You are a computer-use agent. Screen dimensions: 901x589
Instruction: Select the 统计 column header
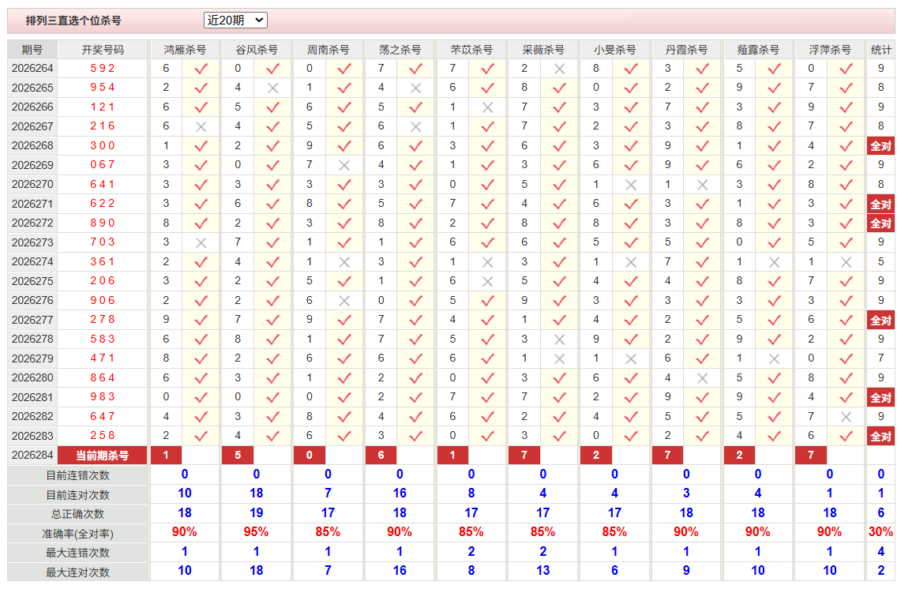click(881, 50)
